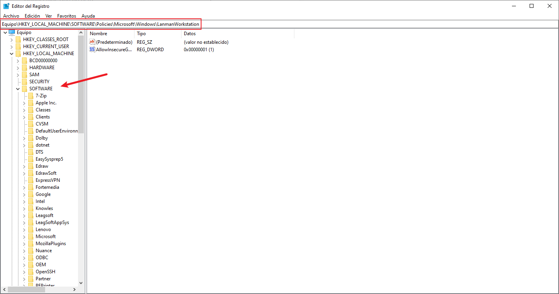Collapse the SOFTWARE key
559x294 pixels.
[18, 89]
